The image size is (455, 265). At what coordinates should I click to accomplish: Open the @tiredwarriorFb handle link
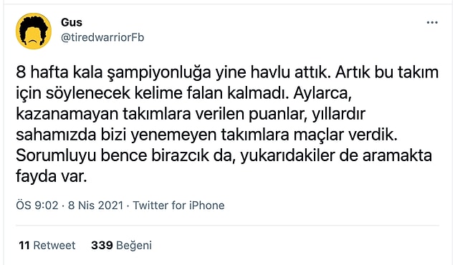102,38
